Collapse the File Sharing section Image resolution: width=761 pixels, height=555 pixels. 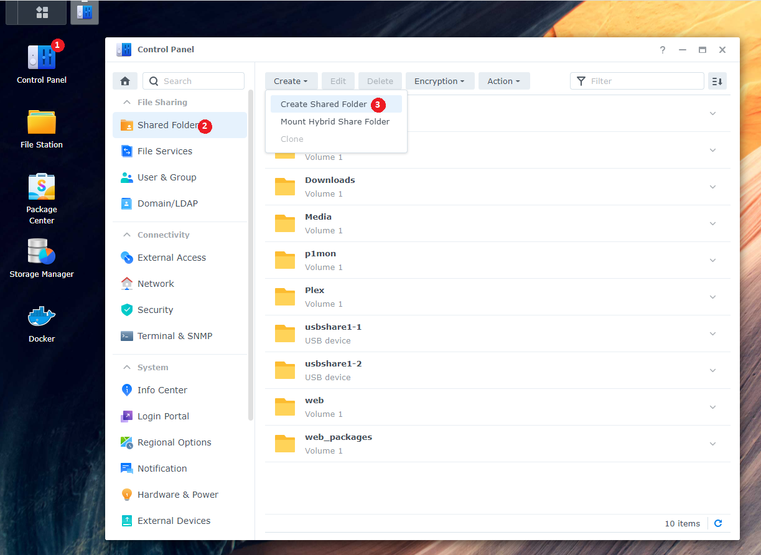[127, 102]
